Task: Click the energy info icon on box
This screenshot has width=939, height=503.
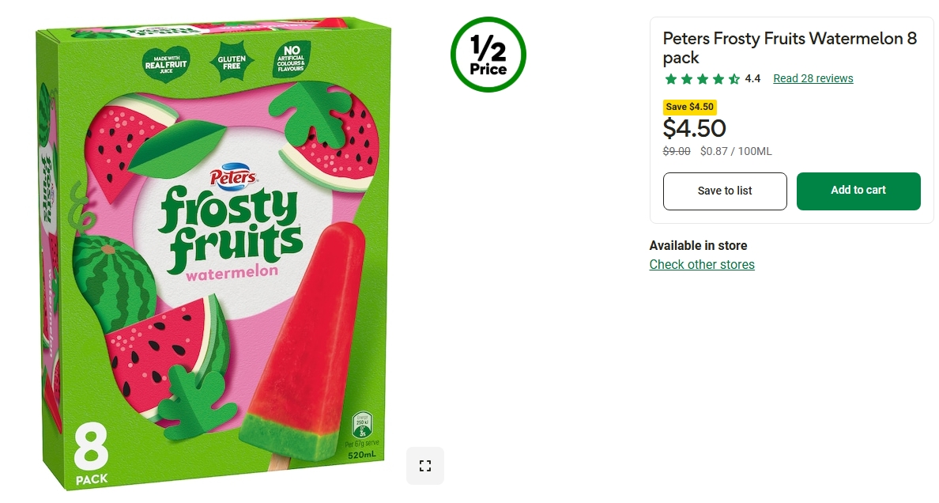Action: pyautogui.click(x=362, y=425)
